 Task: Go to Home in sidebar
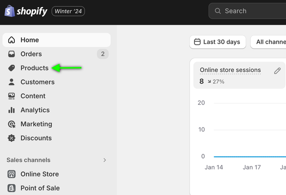(56, 40)
